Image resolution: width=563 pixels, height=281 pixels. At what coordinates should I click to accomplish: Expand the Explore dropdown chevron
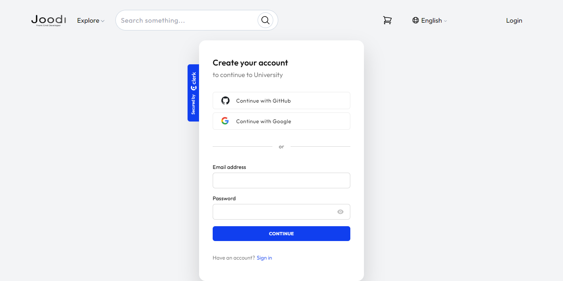click(103, 21)
